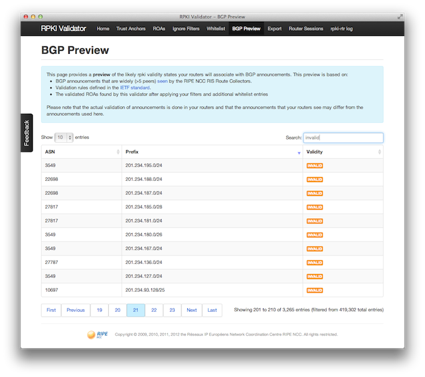Open the entries-per-page dropdown showing 10
The image size is (425, 377).
point(64,138)
